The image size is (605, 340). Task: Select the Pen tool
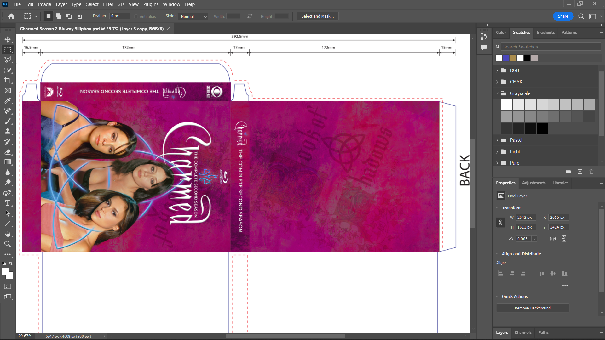point(8,193)
